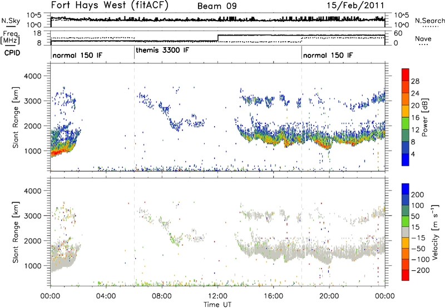
Task: Click the first 'normal 150 IF' label near 00:00
Action: coord(77,55)
